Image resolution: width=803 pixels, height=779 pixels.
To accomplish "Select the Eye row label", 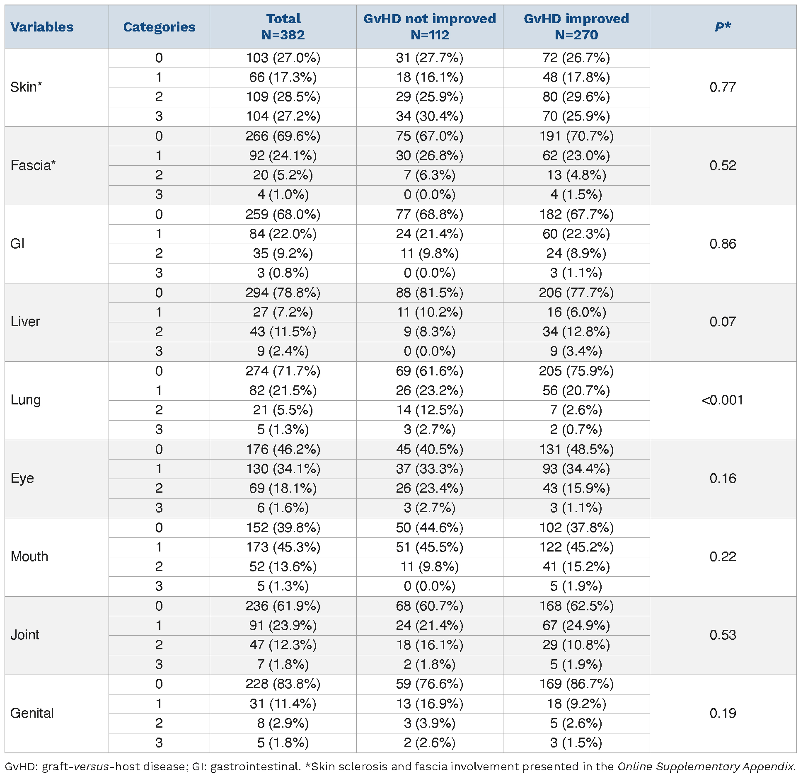I will click(x=22, y=478).
